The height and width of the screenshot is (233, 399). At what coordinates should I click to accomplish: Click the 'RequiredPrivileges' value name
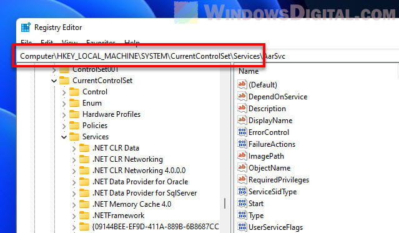coord(278,180)
